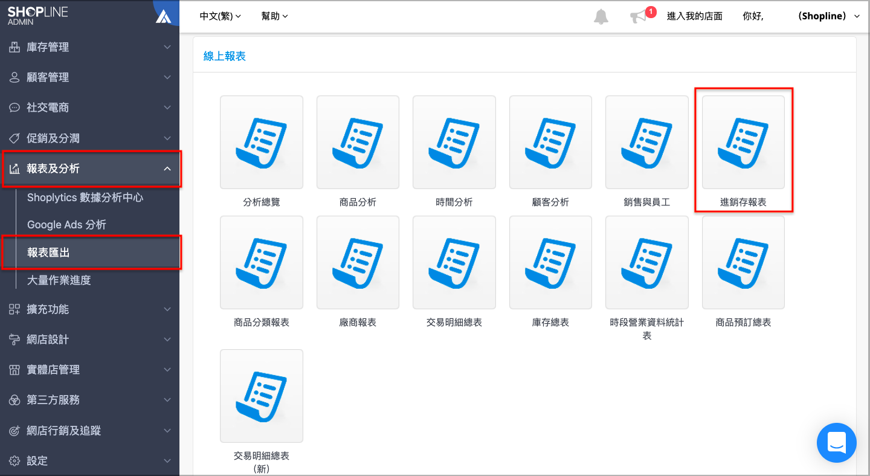Screen dimensions: 870x476
Task: Open the 交易明細總表 report icon
Action: pyautogui.click(x=454, y=262)
